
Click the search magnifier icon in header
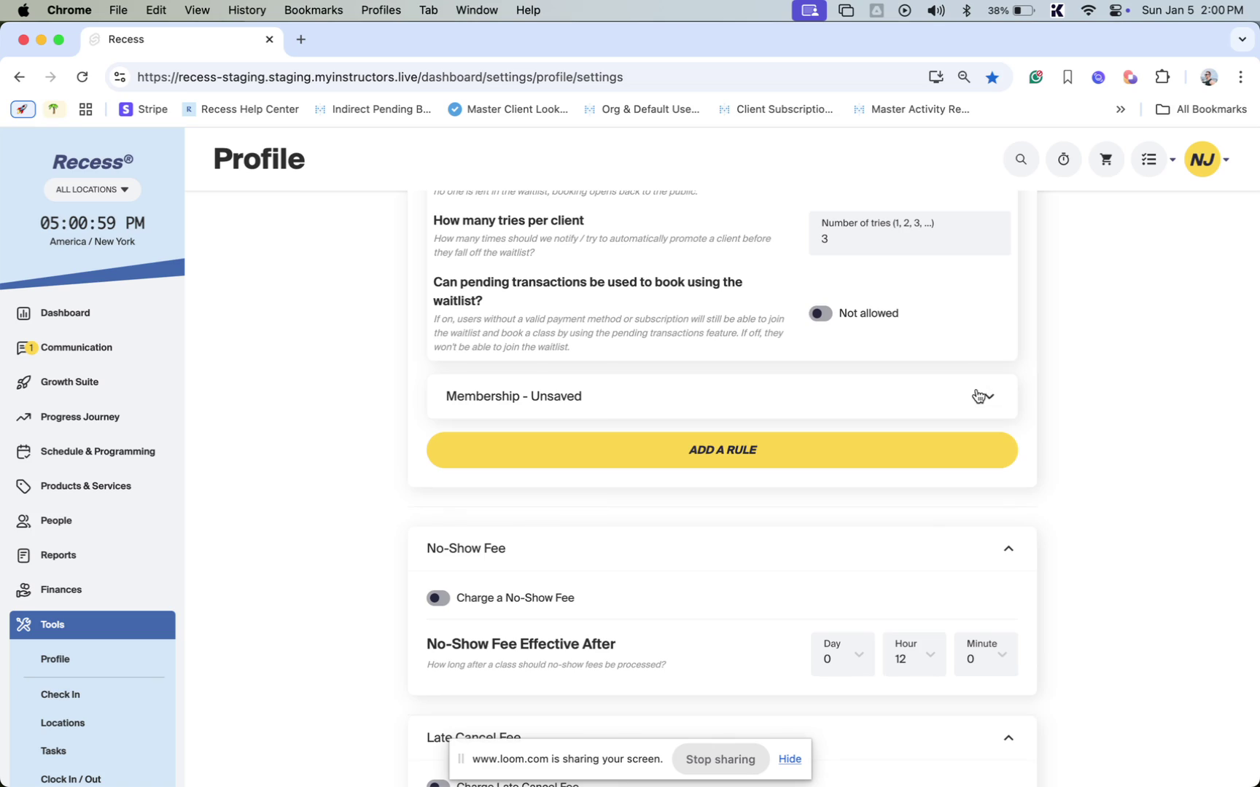coord(1021,160)
